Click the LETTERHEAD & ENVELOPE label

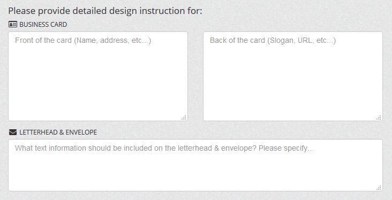(58, 132)
